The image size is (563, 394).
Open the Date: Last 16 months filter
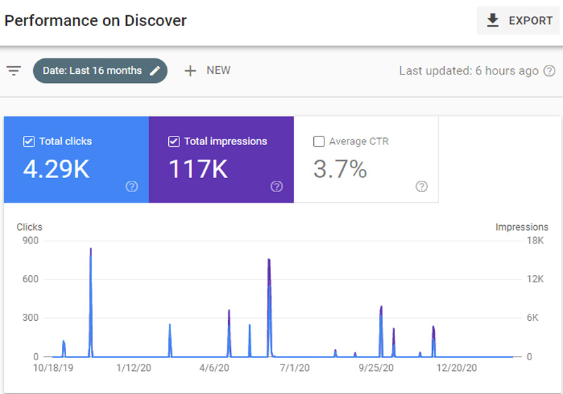pos(91,71)
